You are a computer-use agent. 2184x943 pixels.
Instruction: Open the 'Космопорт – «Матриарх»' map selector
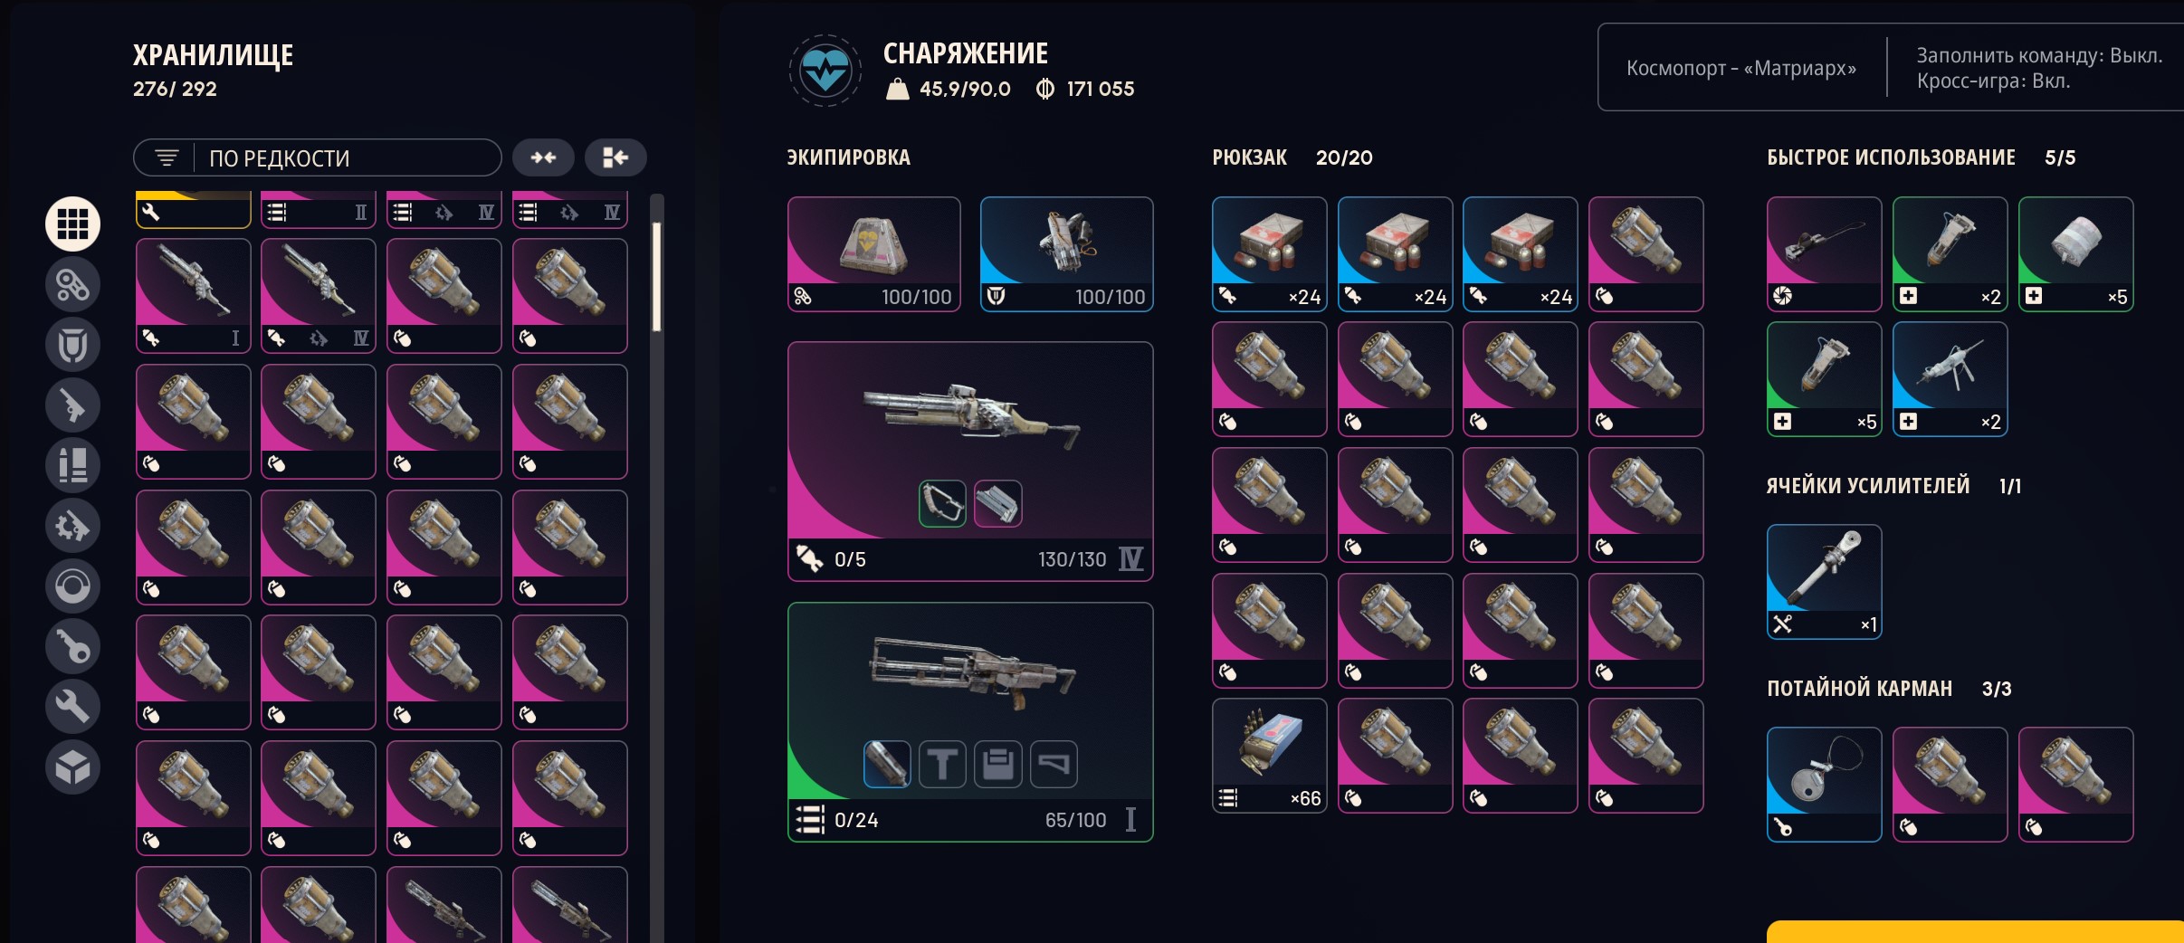[x=1741, y=68]
